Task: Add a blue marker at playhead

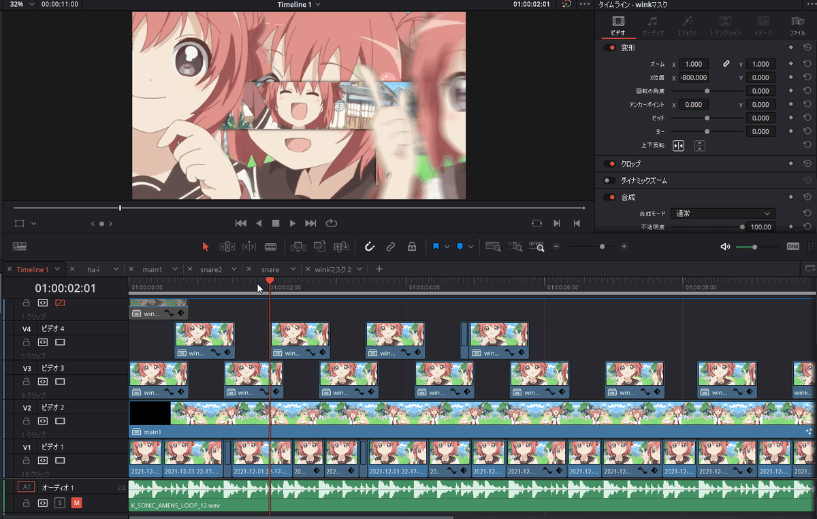Action: click(460, 246)
